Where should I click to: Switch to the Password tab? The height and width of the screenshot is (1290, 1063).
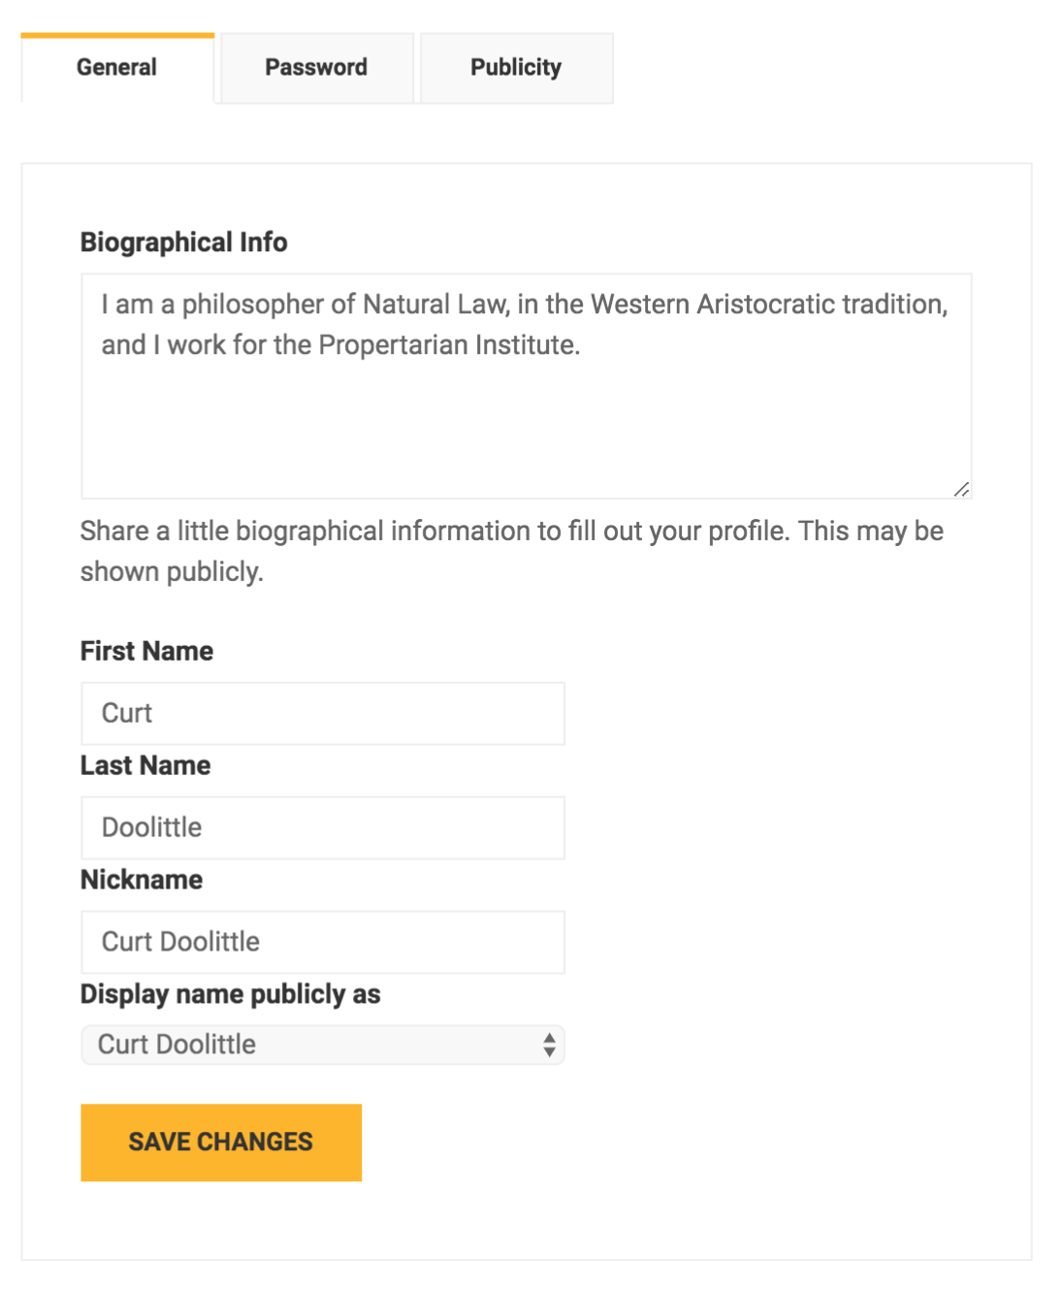(x=316, y=68)
